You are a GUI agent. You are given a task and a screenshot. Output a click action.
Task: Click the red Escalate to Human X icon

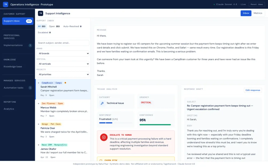point(104,137)
